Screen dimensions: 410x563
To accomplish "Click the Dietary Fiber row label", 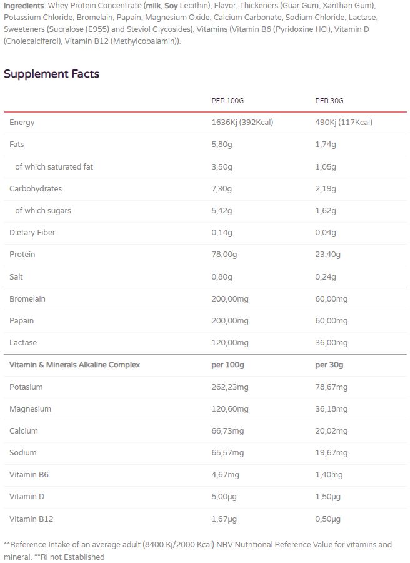I will [32, 233].
